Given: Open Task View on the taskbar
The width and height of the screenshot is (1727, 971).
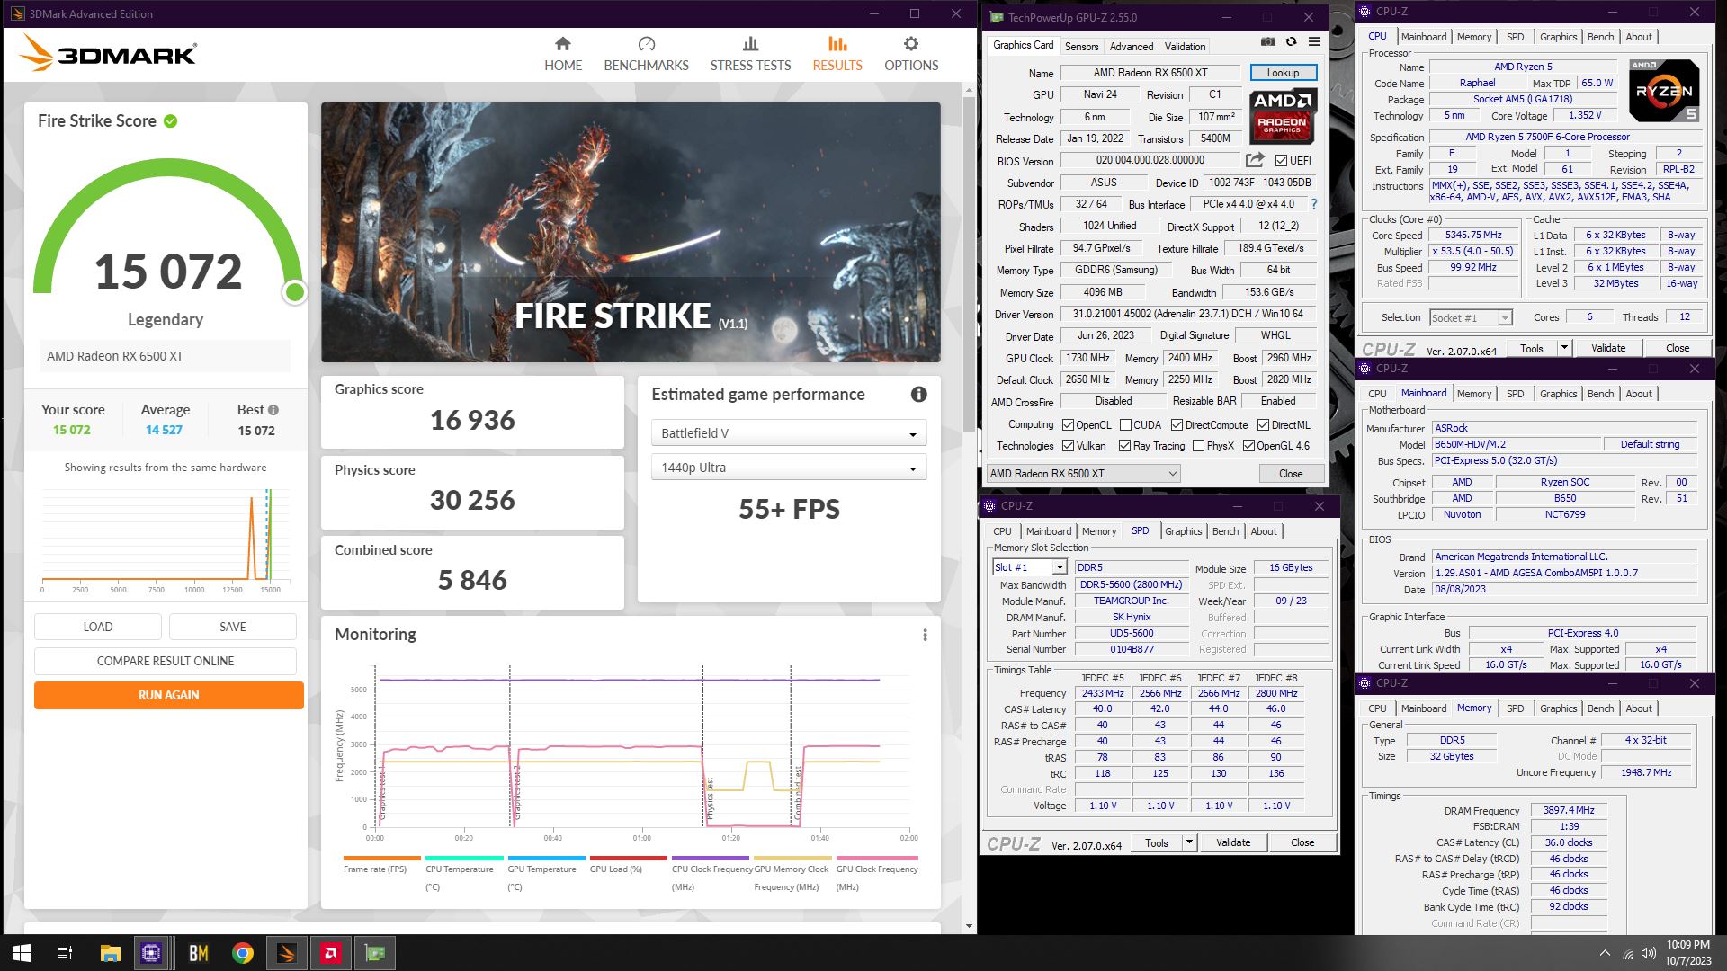Looking at the screenshot, I should click(x=65, y=953).
